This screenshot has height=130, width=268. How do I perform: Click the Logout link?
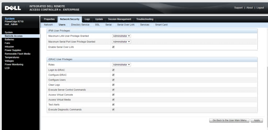(x=260, y=8)
